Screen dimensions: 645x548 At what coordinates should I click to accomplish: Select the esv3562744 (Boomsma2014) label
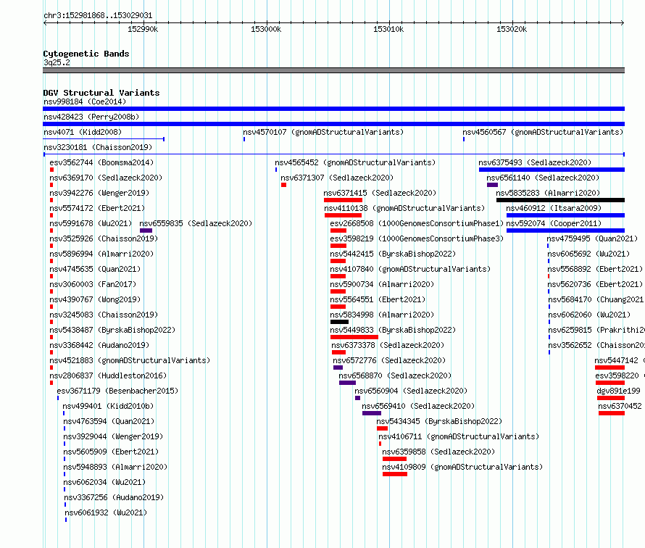101,162
